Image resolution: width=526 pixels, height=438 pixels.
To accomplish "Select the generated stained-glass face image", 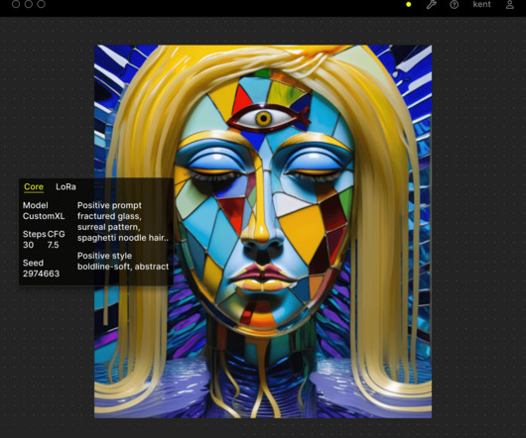I will [x=263, y=232].
